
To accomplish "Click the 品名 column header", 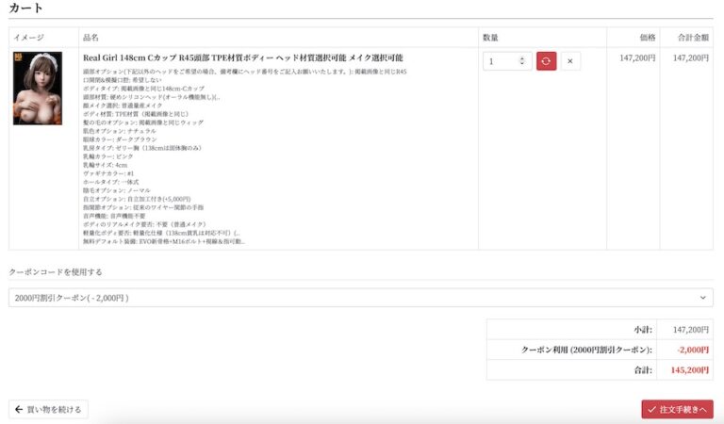I will pyautogui.click(x=91, y=38).
